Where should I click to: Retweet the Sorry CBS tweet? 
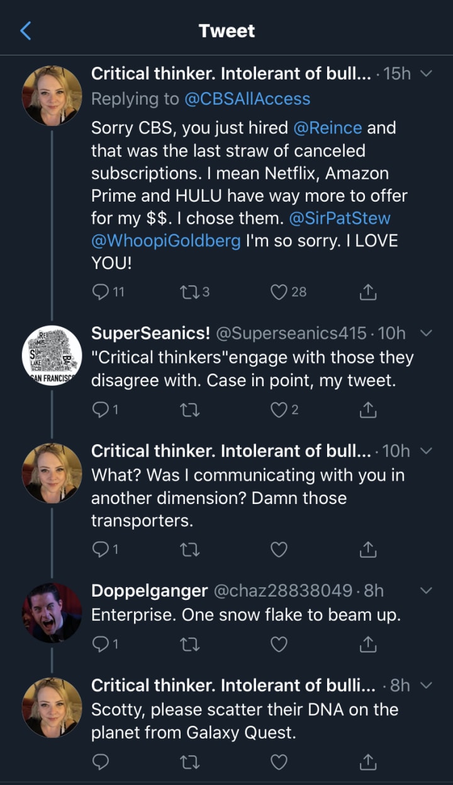(x=189, y=291)
